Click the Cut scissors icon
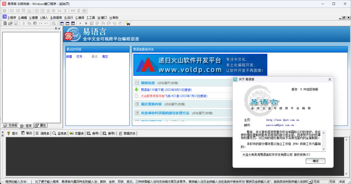Image resolution: width=351 pixels, height=184 pixels. 24,23
